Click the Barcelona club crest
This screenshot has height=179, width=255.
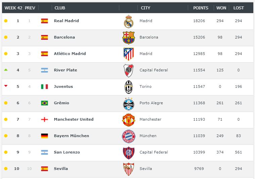tap(129, 38)
